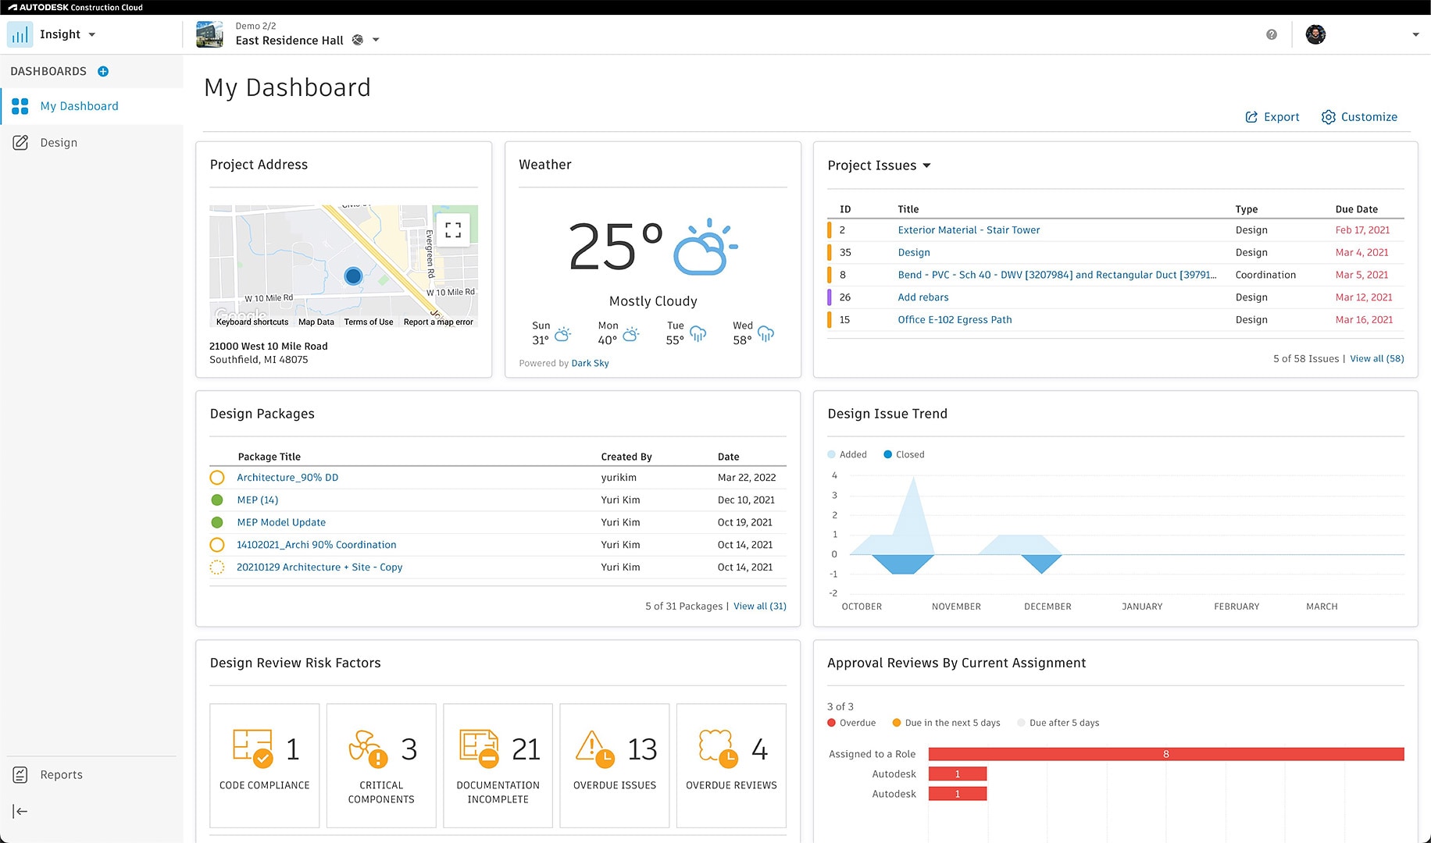
Task: Expand the East Residence Hall project selector
Action: (376, 41)
